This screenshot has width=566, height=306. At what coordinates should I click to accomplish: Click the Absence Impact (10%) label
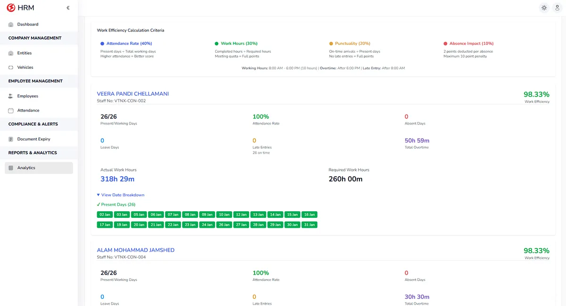coord(472,43)
